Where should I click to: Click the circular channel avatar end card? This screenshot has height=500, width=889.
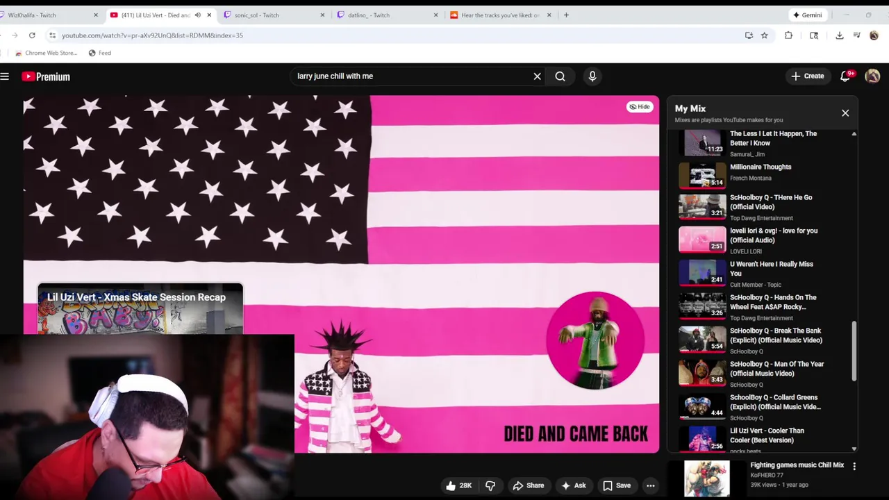[595, 340]
